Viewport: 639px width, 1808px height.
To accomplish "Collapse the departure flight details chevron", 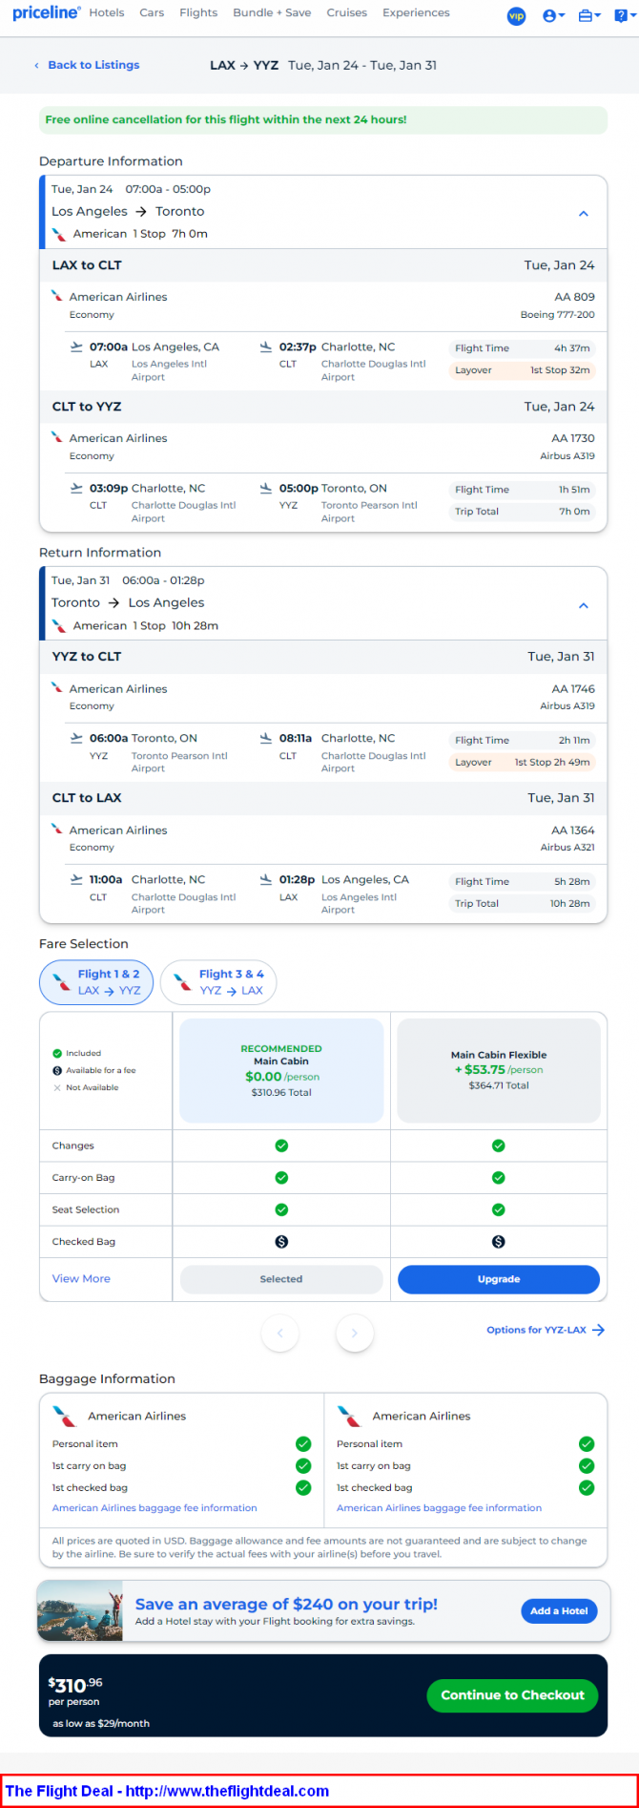I will click(584, 214).
